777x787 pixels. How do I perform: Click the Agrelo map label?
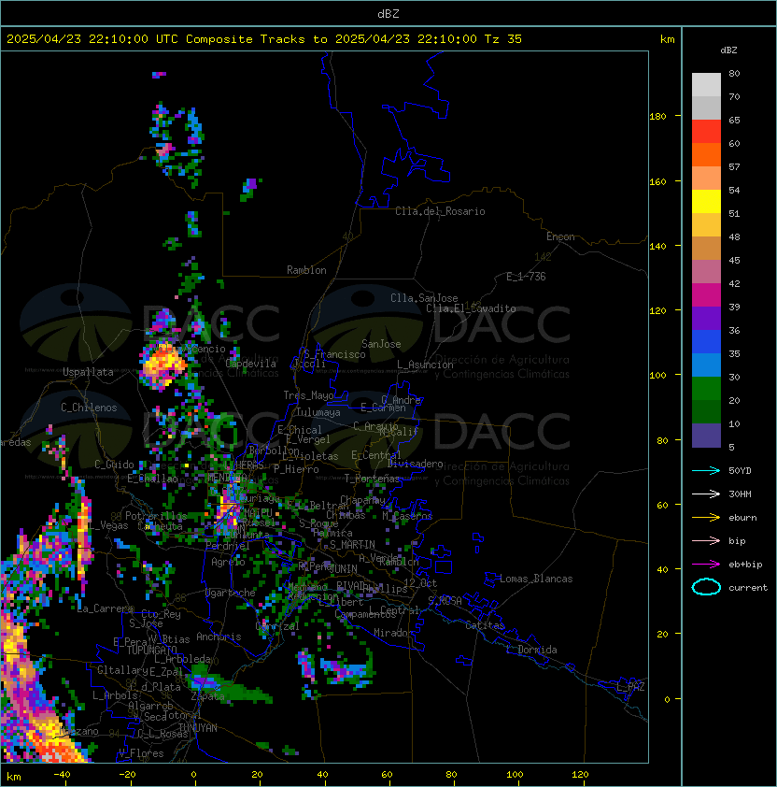coord(228,562)
